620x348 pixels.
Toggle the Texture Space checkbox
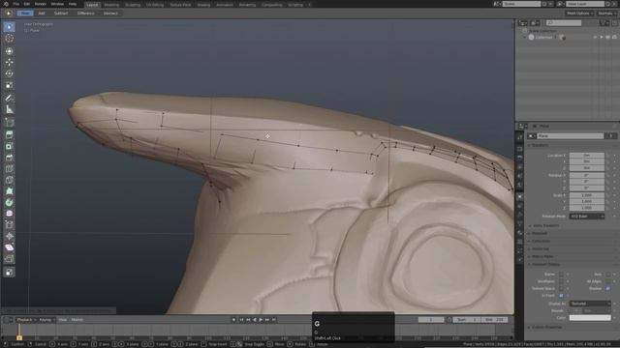[561, 288]
